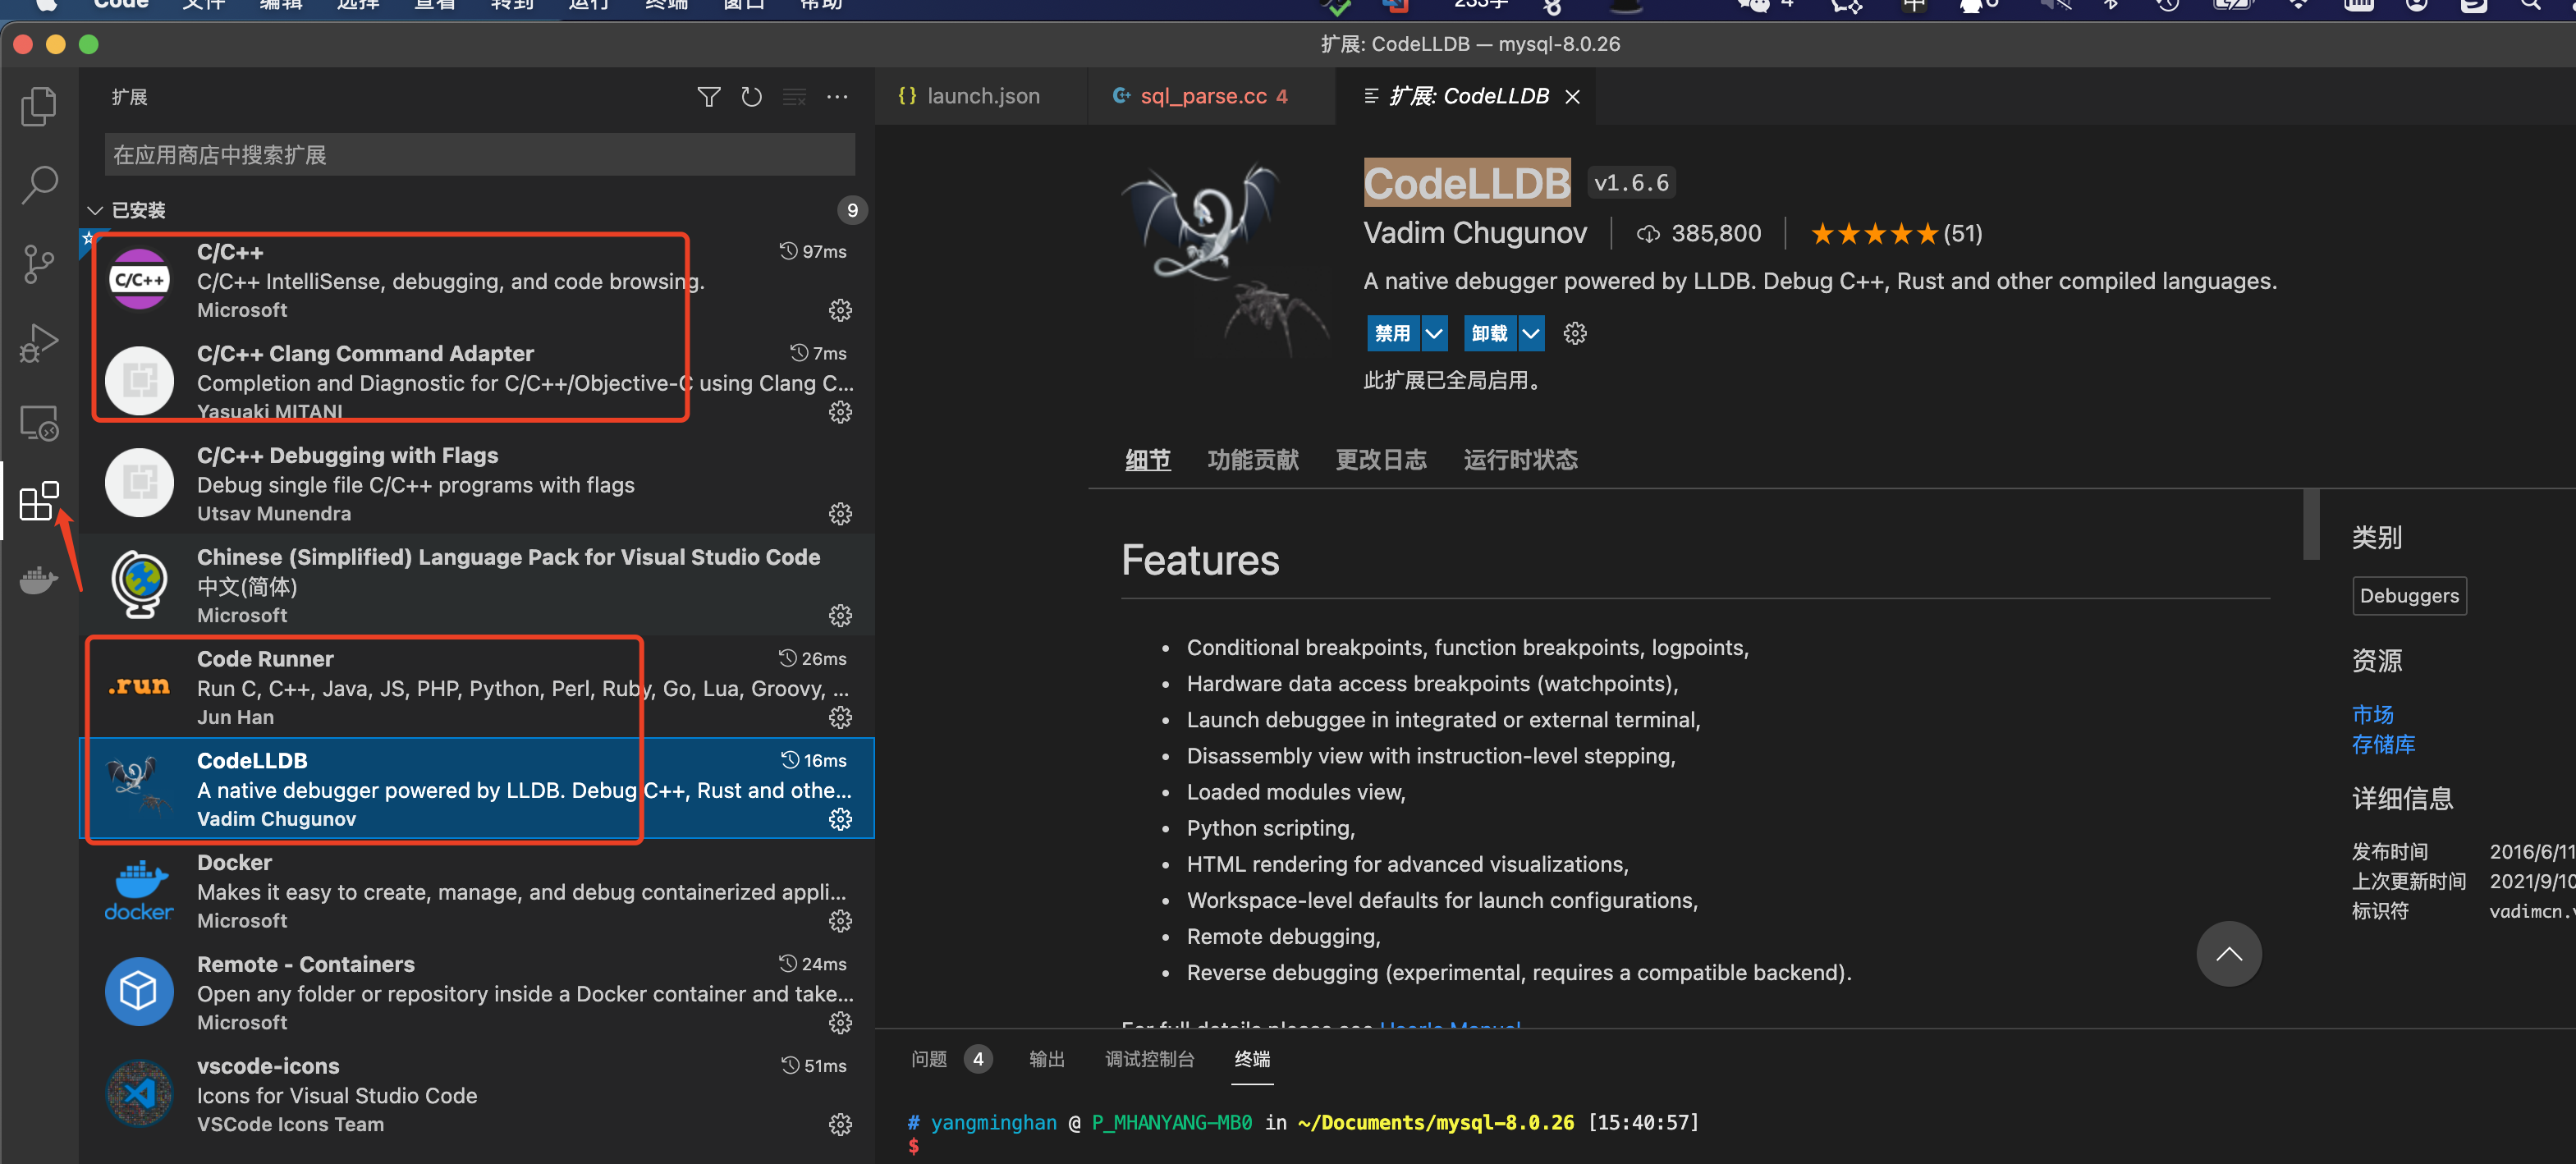
Task: Collapse the 已安装 installed section
Action: pyautogui.click(x=96, y=210)
